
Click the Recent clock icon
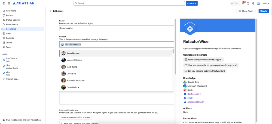coord(4,15)
